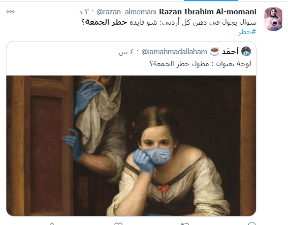
Task: Like the tweet with heart icon
Action: (118, 224)
